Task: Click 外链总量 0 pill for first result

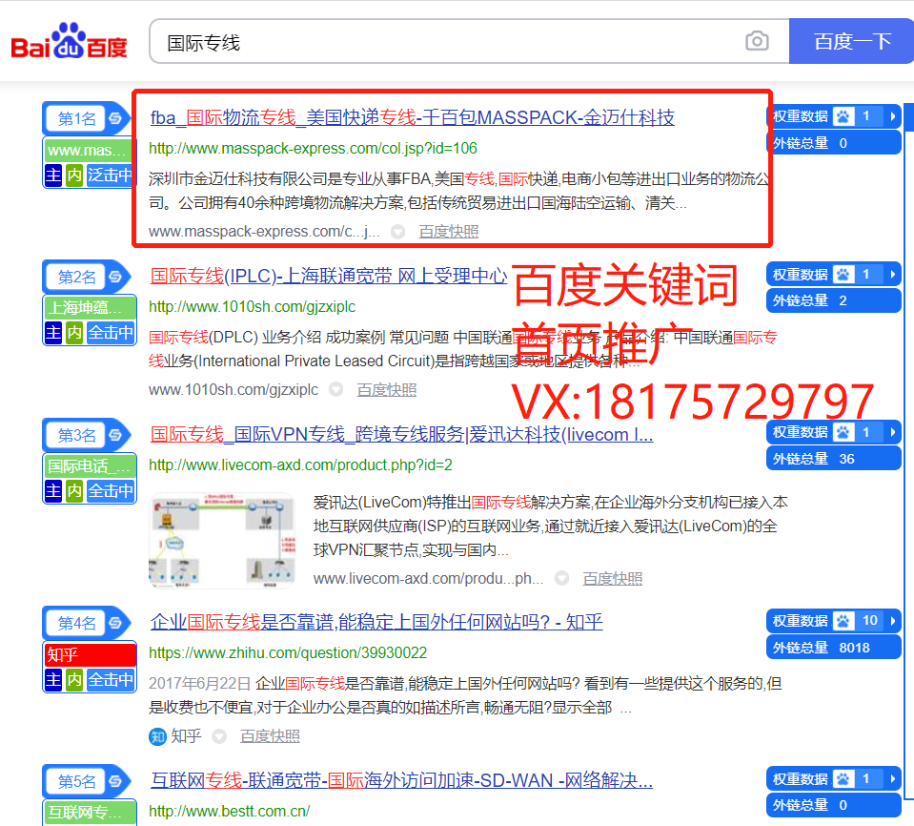Action: click(x=834, y=143)
